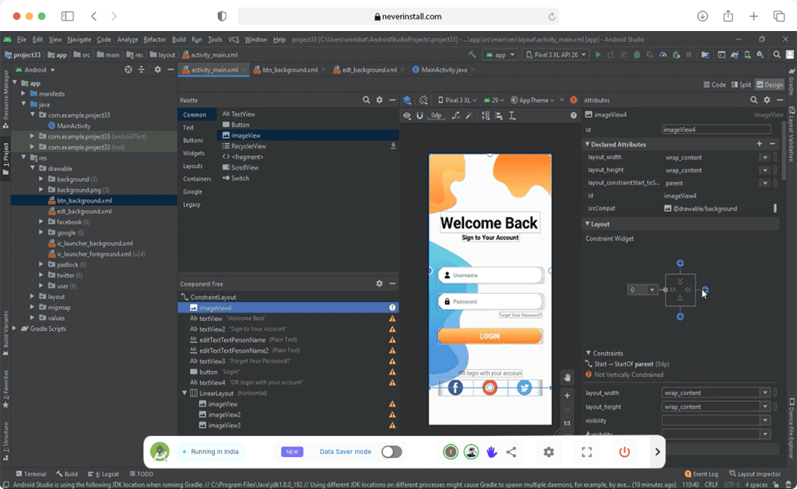Click the hammer Make Project icon
The height and width of the screenshot is (489, 797).
coord(472,55)
